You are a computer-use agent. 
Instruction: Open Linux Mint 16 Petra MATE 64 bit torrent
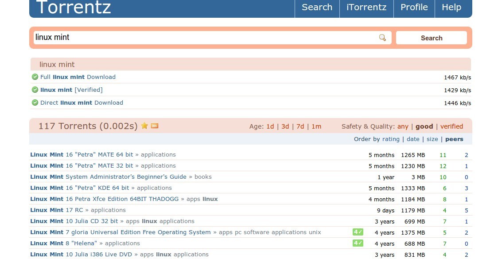[x=82, y=155]
